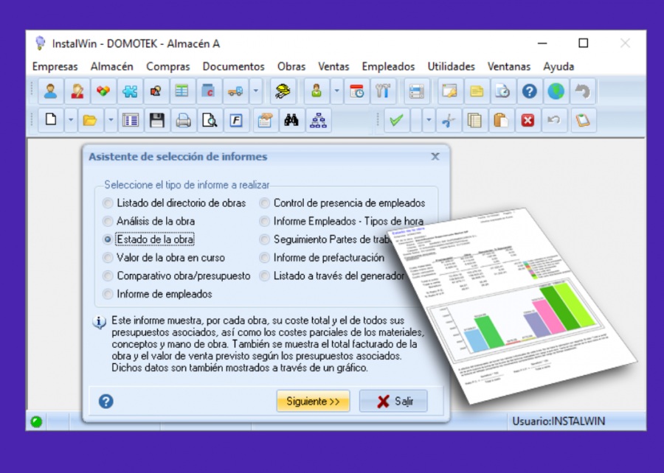Open the Empresas menu
The width and height of the screenshot is (664, 473).
coord(55,67)
